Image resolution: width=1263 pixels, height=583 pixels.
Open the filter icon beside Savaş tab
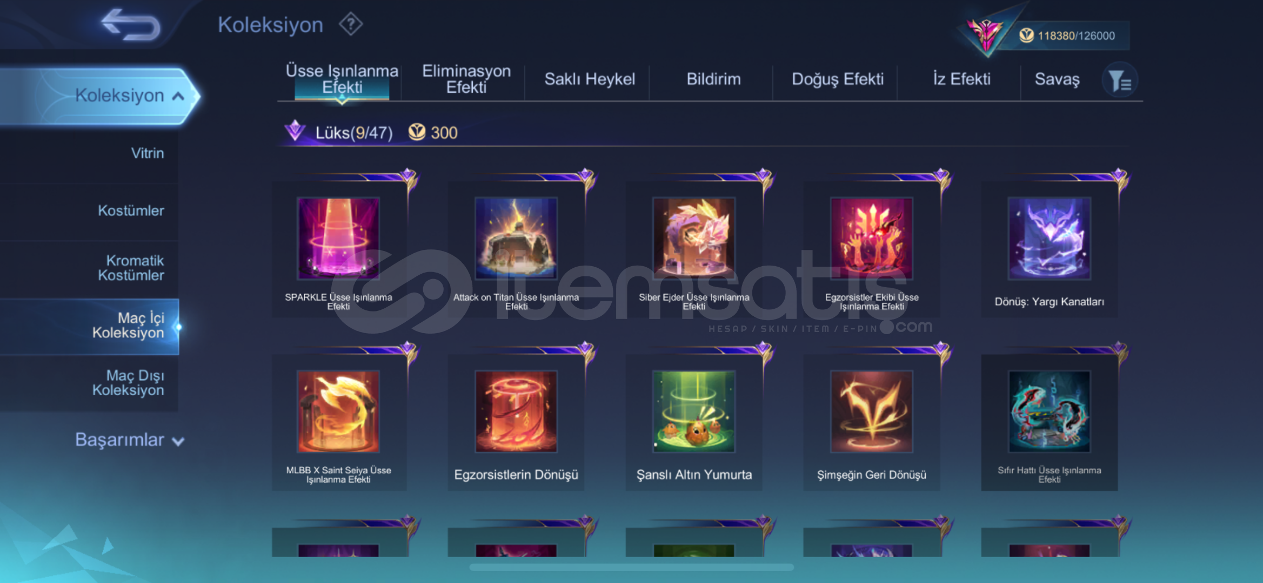(1120, 80)
